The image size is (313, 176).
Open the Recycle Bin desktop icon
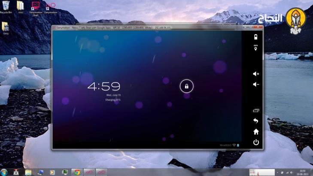point(6,6)
